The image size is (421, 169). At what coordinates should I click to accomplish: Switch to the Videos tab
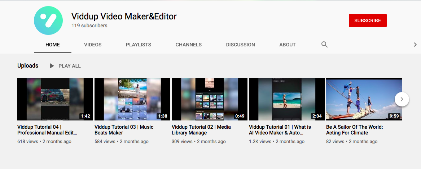[x=93, y=45]
